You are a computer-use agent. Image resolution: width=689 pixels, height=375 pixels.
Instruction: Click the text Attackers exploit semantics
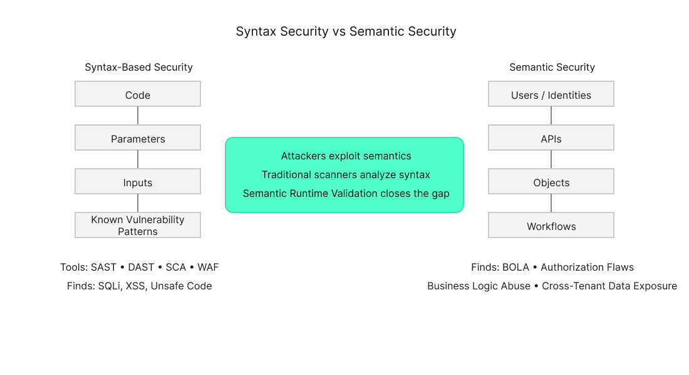[x=346, y=156]
